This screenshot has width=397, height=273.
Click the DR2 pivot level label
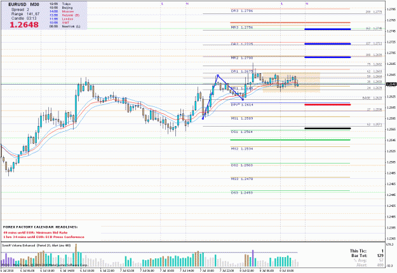click(x=242, y=44)
